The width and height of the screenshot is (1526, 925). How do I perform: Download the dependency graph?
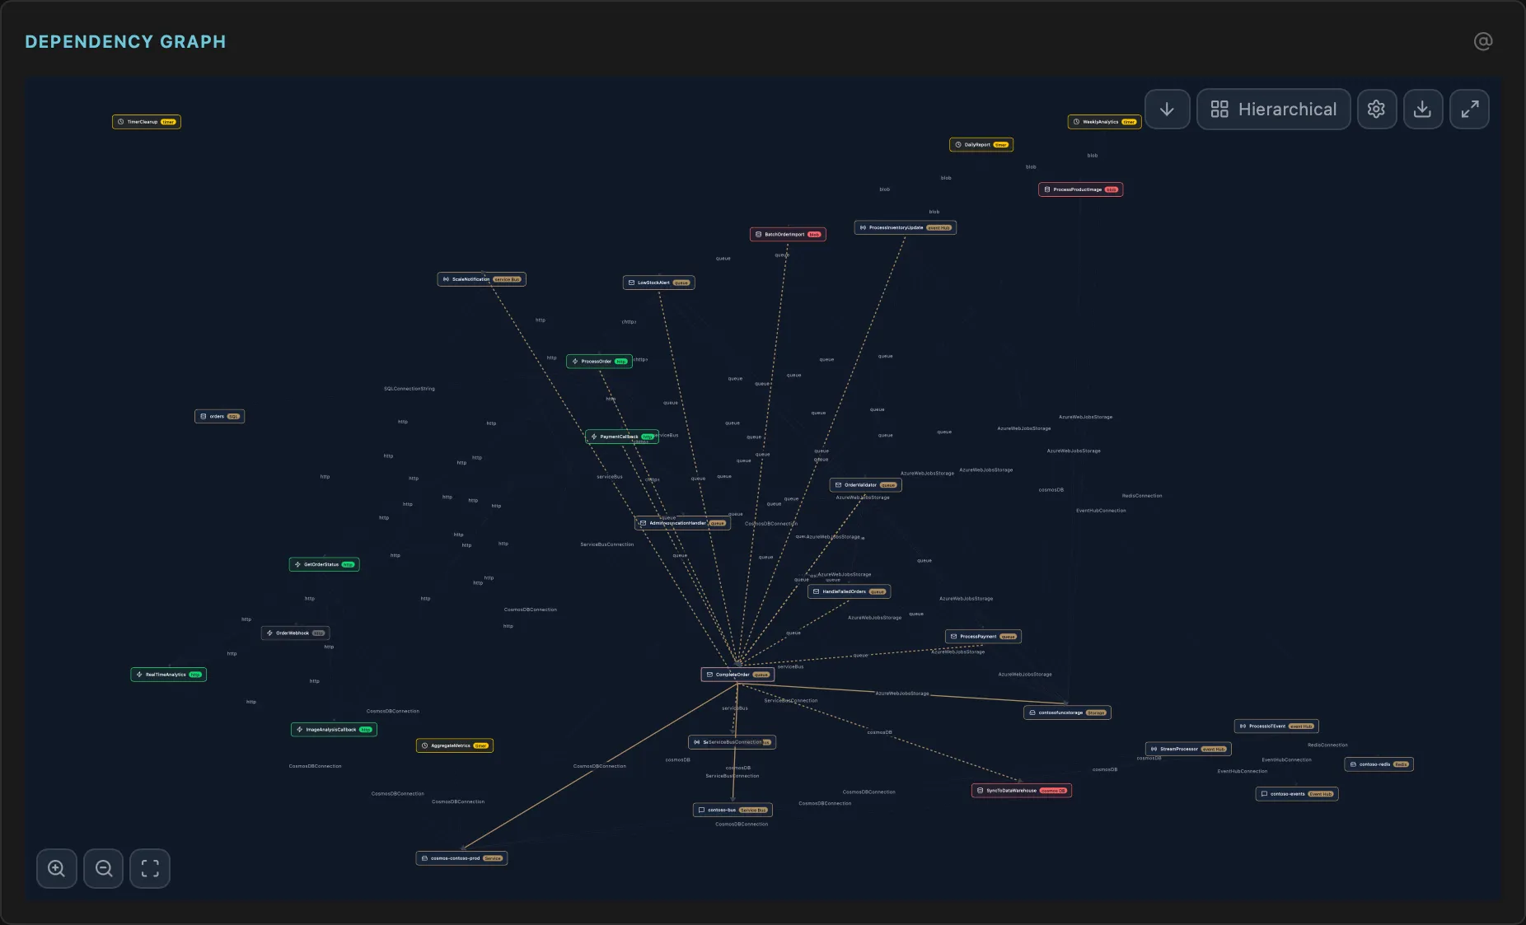[x=1423, y=109]
